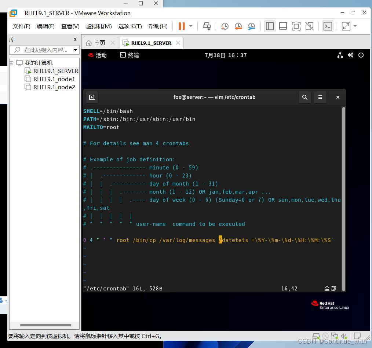
Task: Open the 文件(F) menu
Action: coord(22,26)
